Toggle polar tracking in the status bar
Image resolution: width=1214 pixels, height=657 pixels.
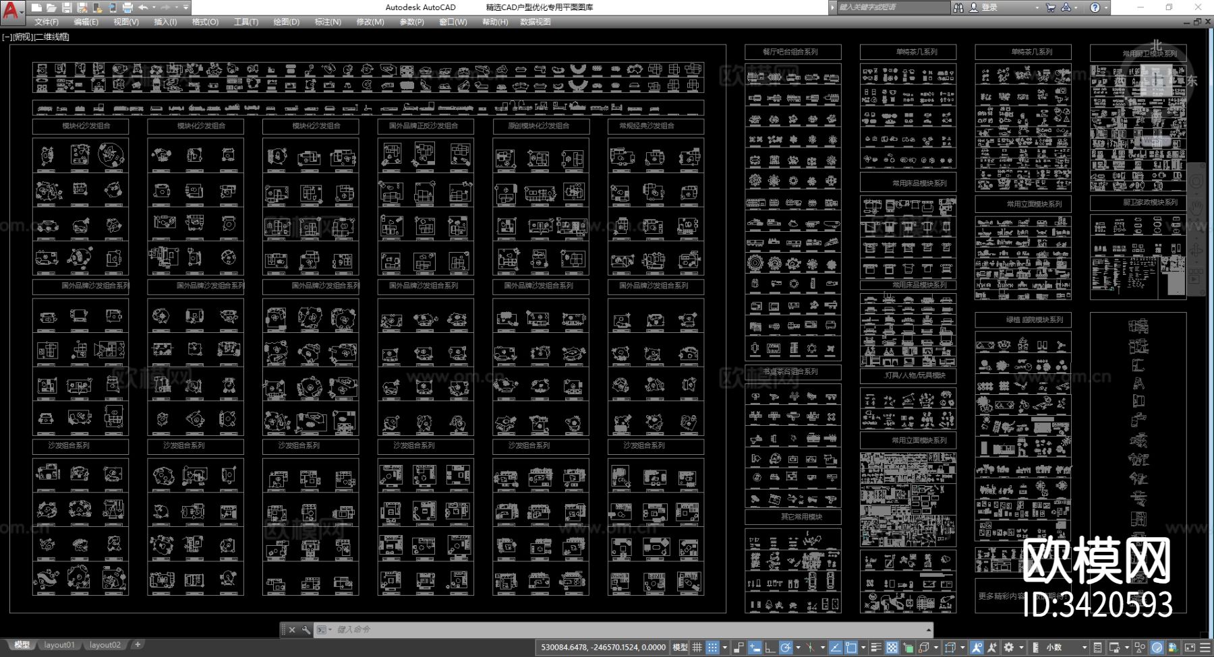click(x=786, y=648)
